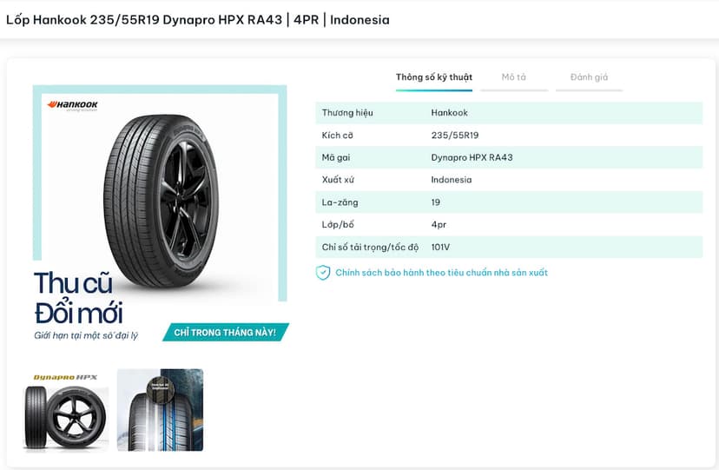Switch to the Mô tả tab
This screenshot has width=719, height=470.
pos(513,77)
